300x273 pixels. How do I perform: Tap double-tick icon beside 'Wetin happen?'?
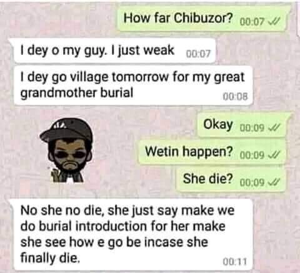[275, 155]
